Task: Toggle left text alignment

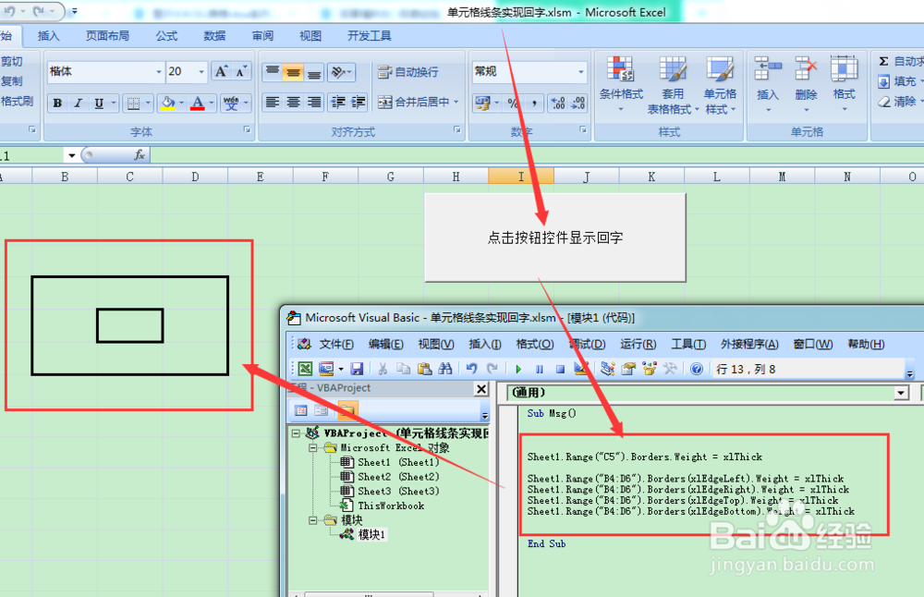Action: point(273,102)
